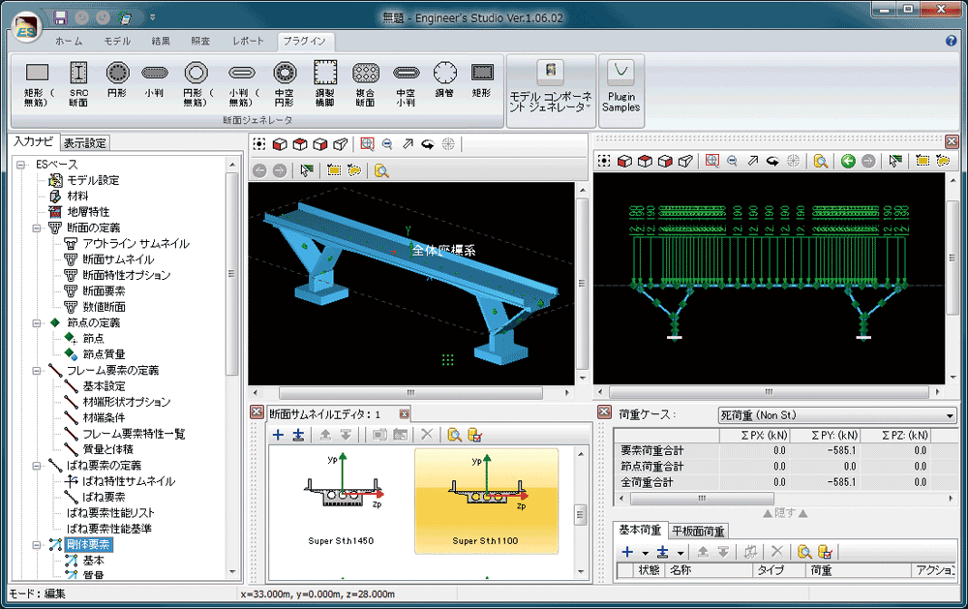
Task: Open 節点質量 tree item
Action: coord(104,354)
